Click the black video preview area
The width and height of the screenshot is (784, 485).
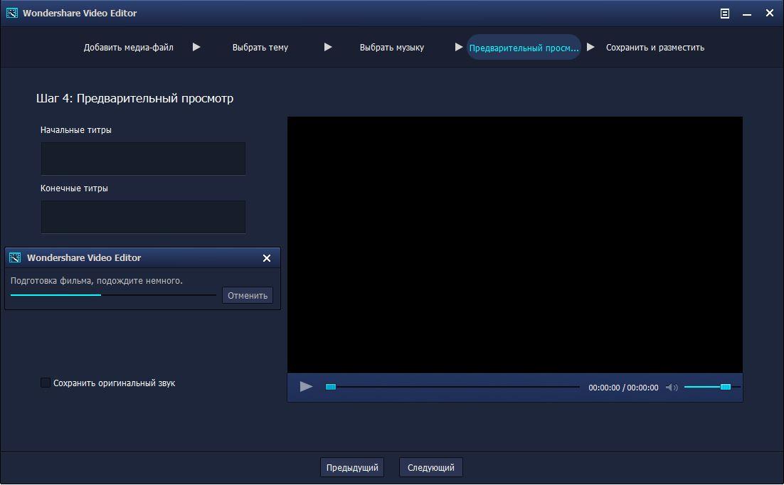pyautogui.click(x=515, y=245)
